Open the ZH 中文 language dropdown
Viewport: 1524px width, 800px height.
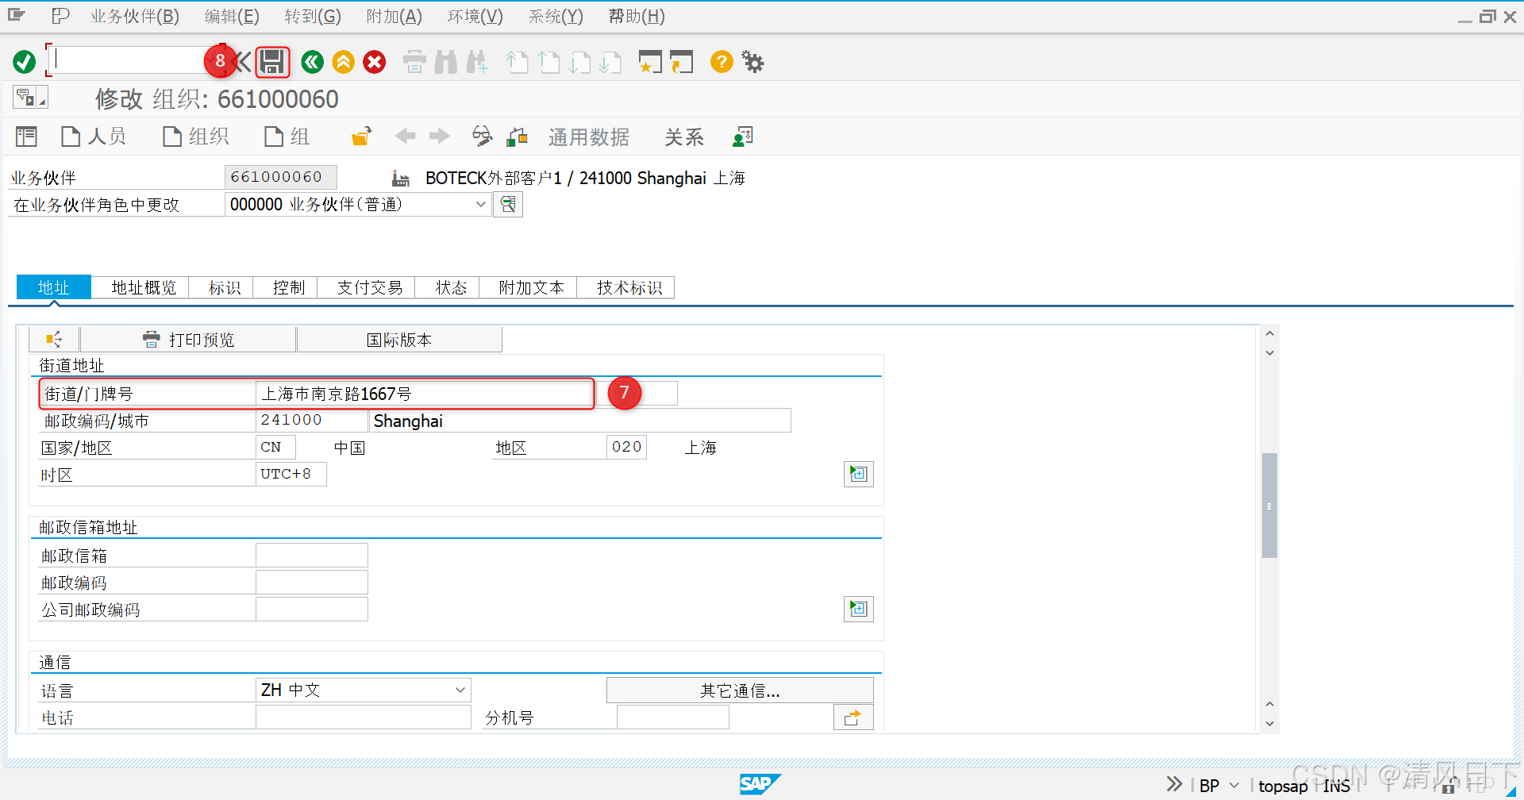point(460,690)
